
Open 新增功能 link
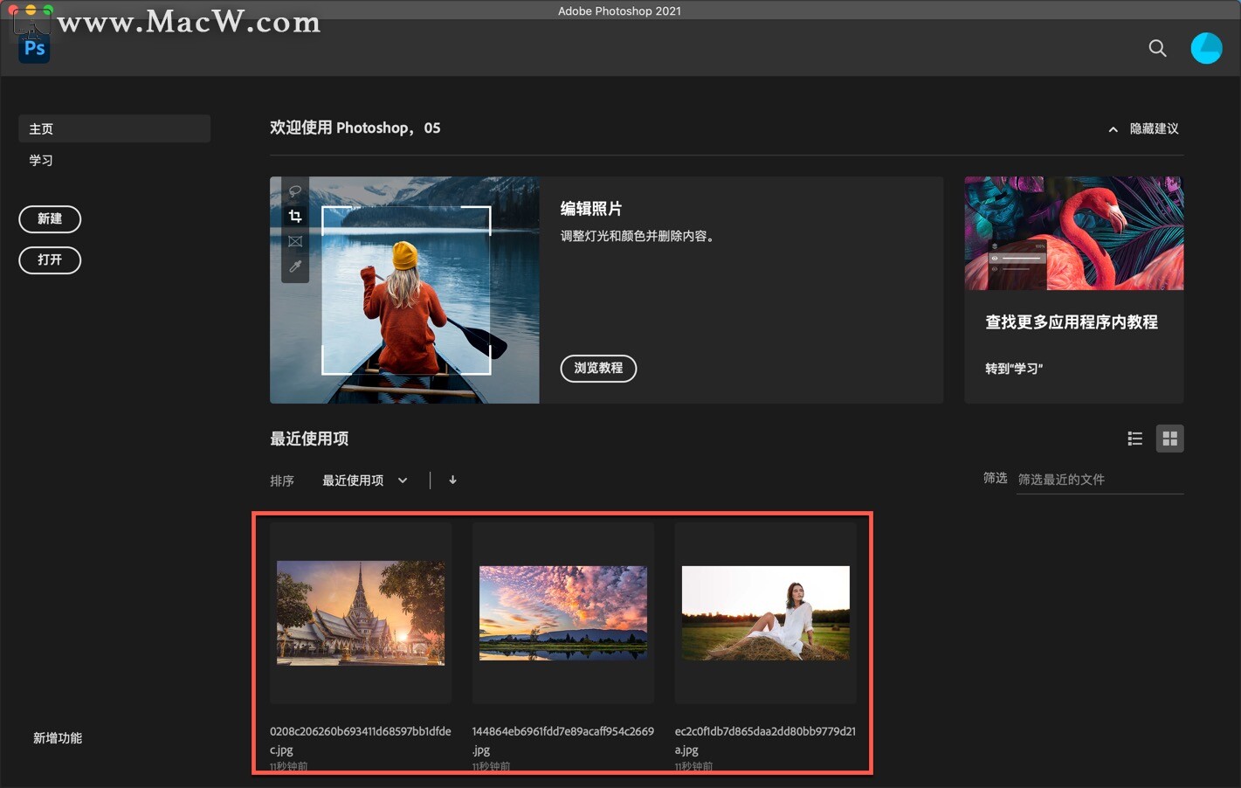pos(58,738)
